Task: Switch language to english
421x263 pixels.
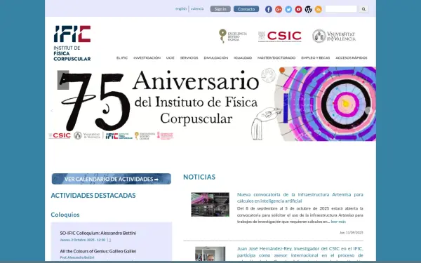Action: pos(181,9)
